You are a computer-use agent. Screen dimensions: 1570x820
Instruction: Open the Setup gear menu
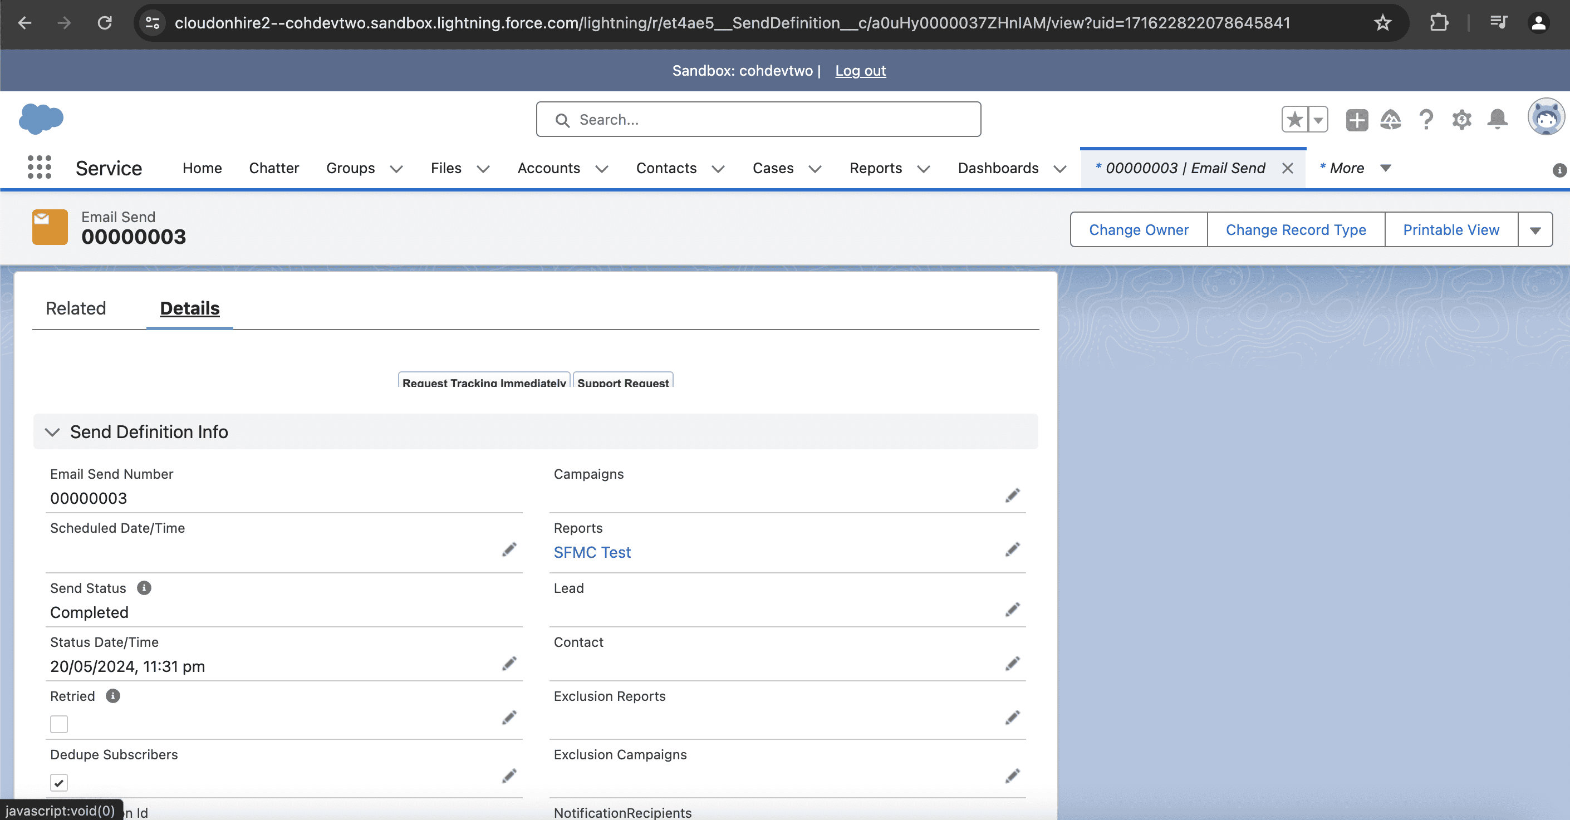1461,119
